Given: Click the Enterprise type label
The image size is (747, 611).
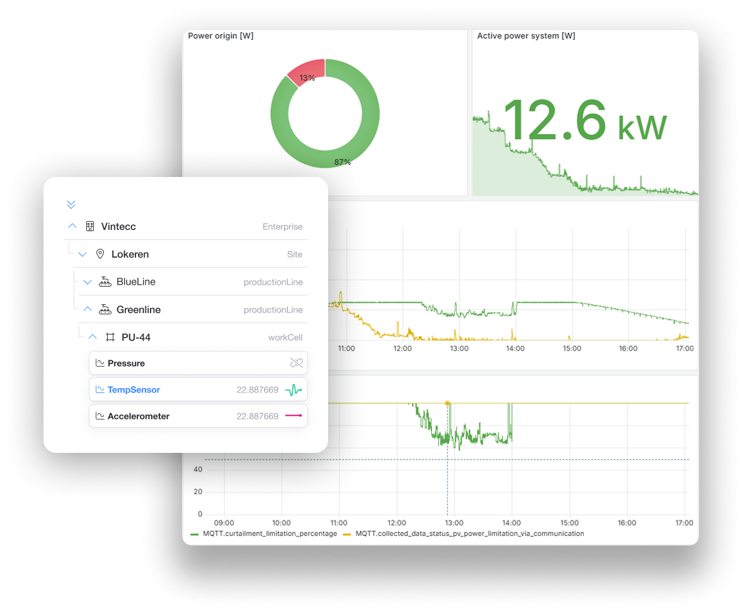Looking at the screenshot, I should [283, 226].
